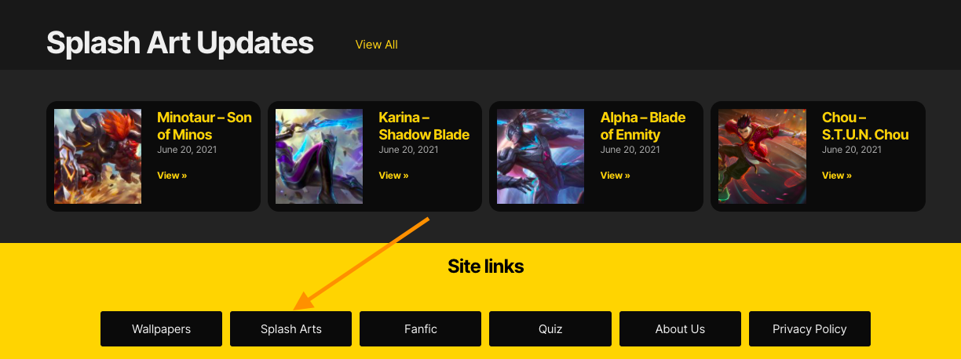Click View » under Chou card
Screen dimensions: 961x359
tap(837, 176)
